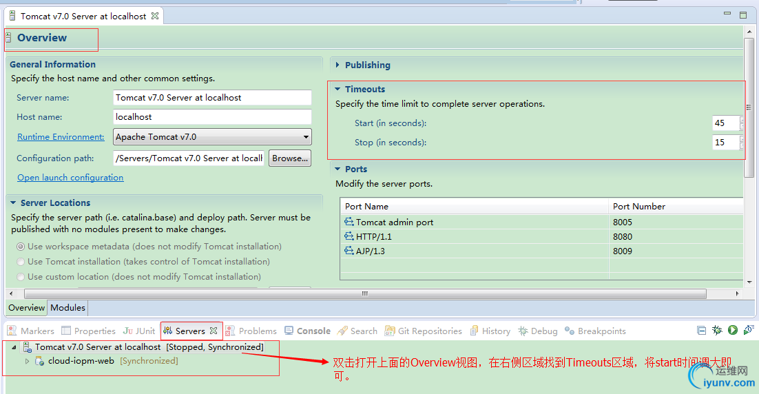Open the Console view tab
Viewport: 759px width, 394px height.
coord(308,331)
